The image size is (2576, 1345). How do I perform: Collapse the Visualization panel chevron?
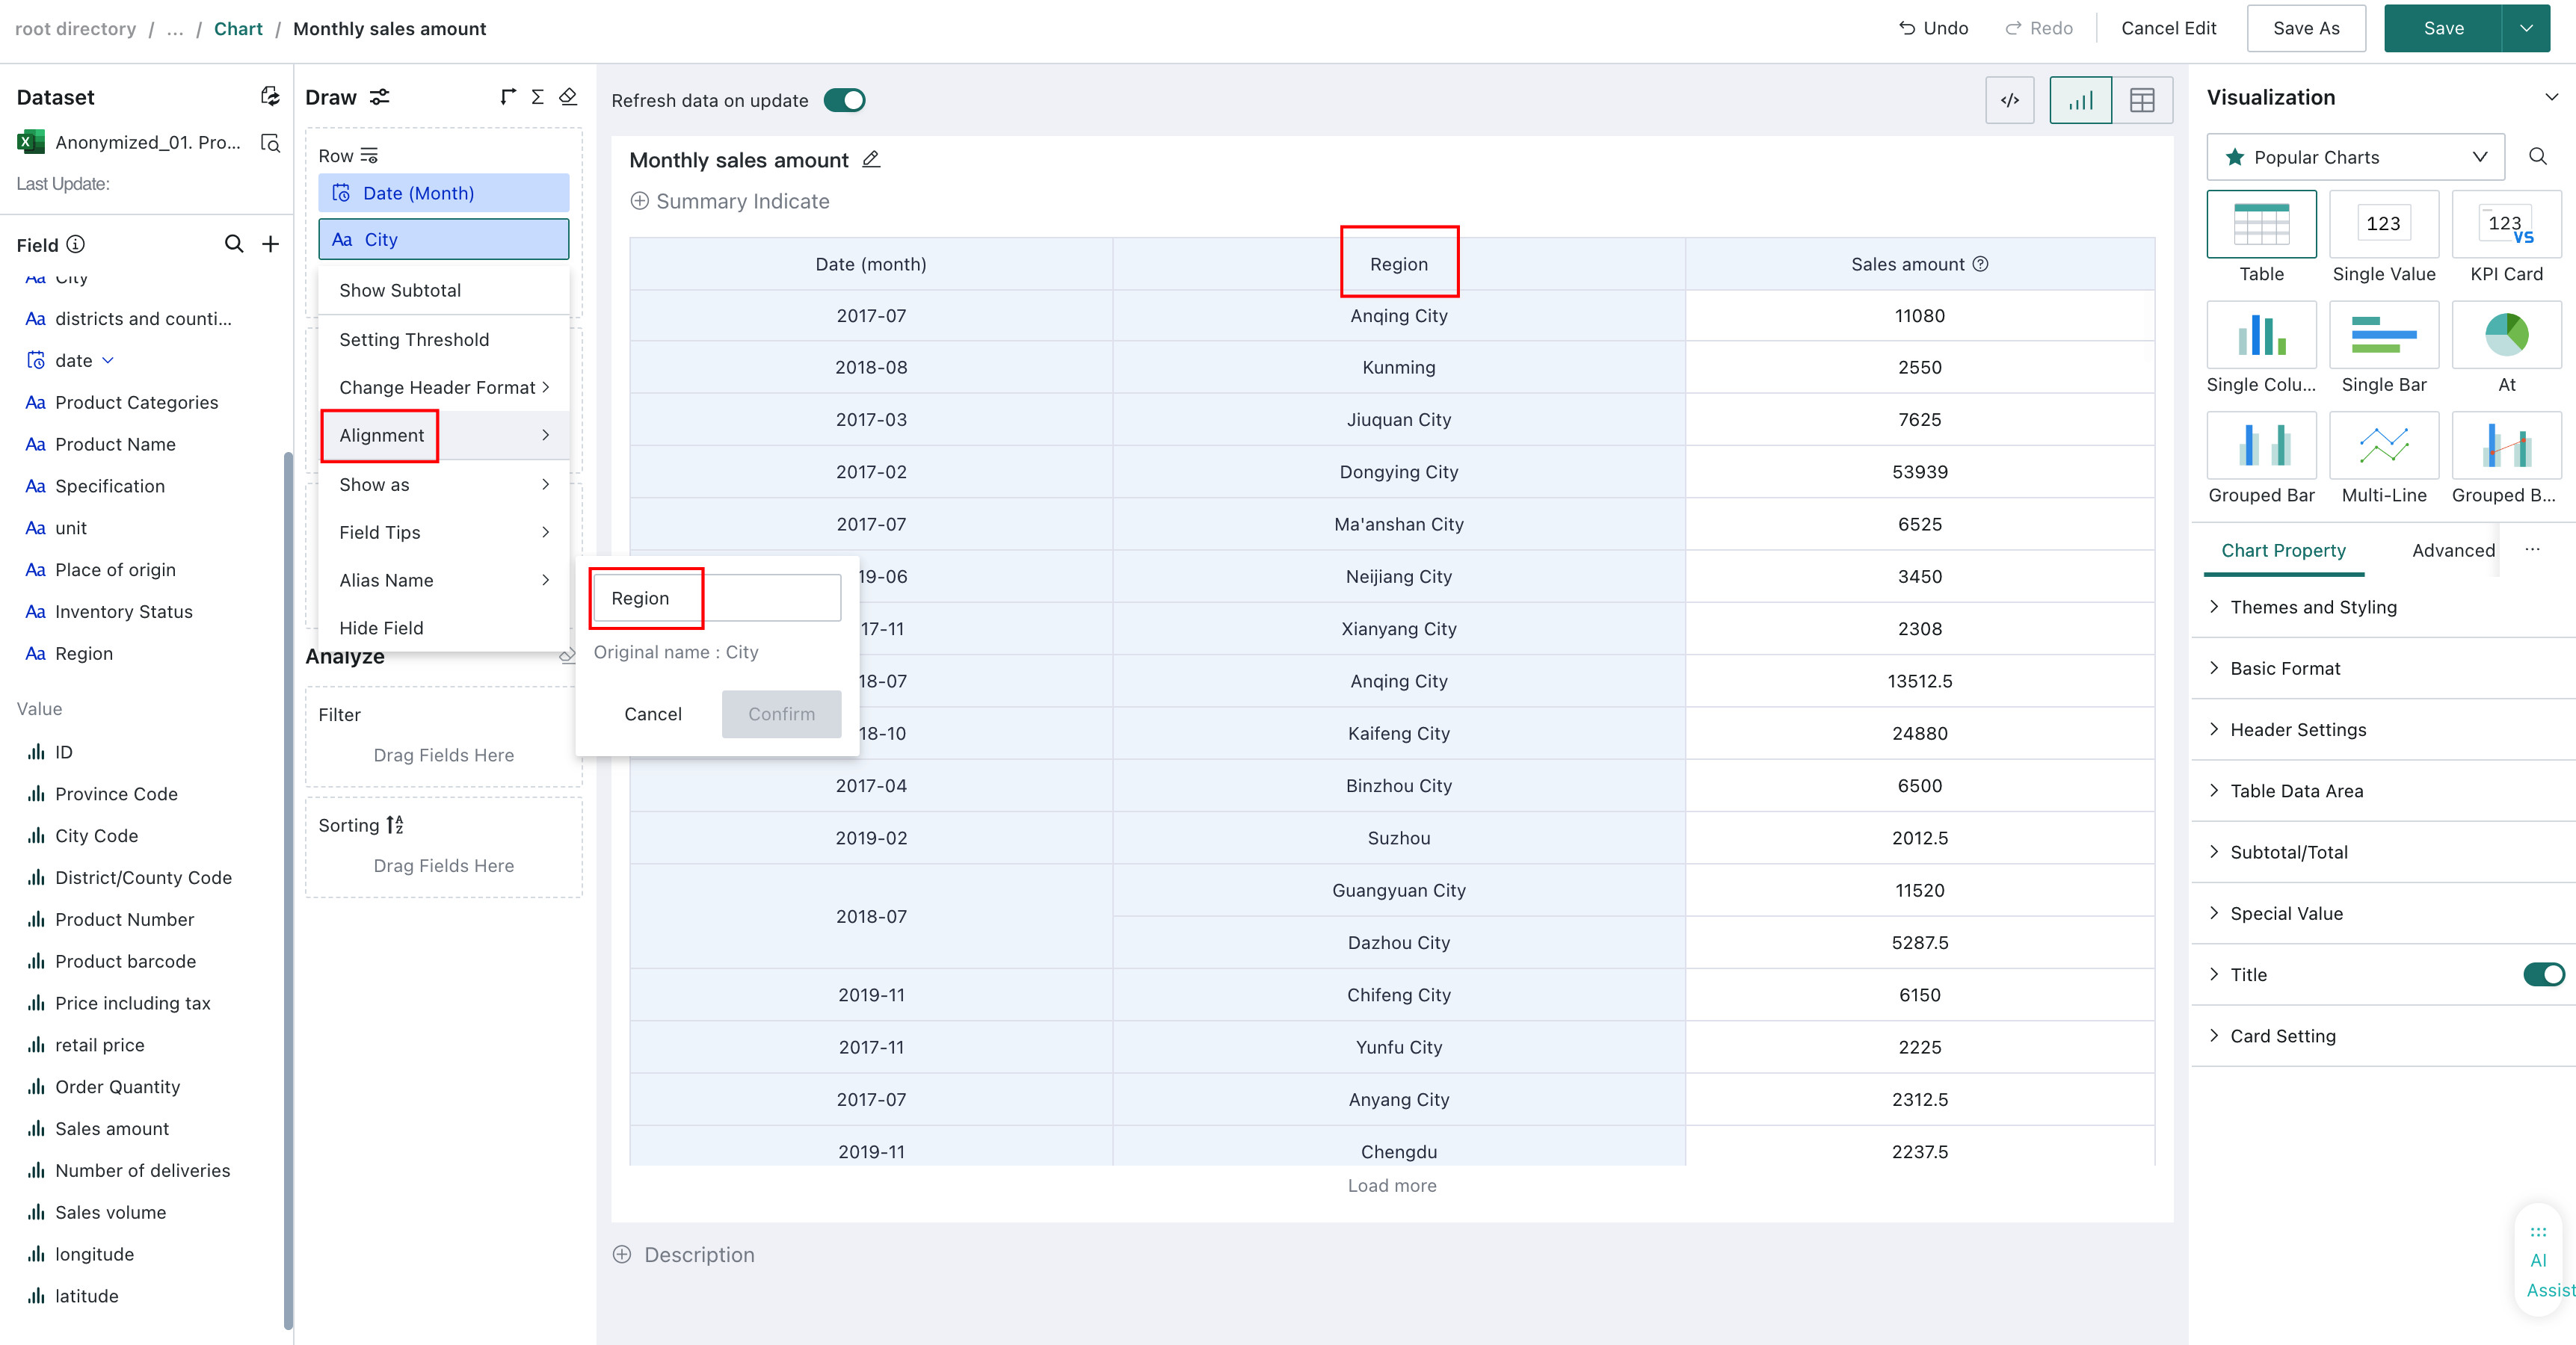[x=2551, y=97]
